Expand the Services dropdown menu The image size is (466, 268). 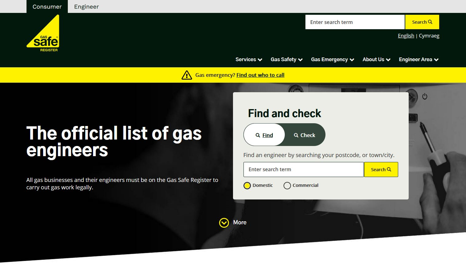[249, 60]
